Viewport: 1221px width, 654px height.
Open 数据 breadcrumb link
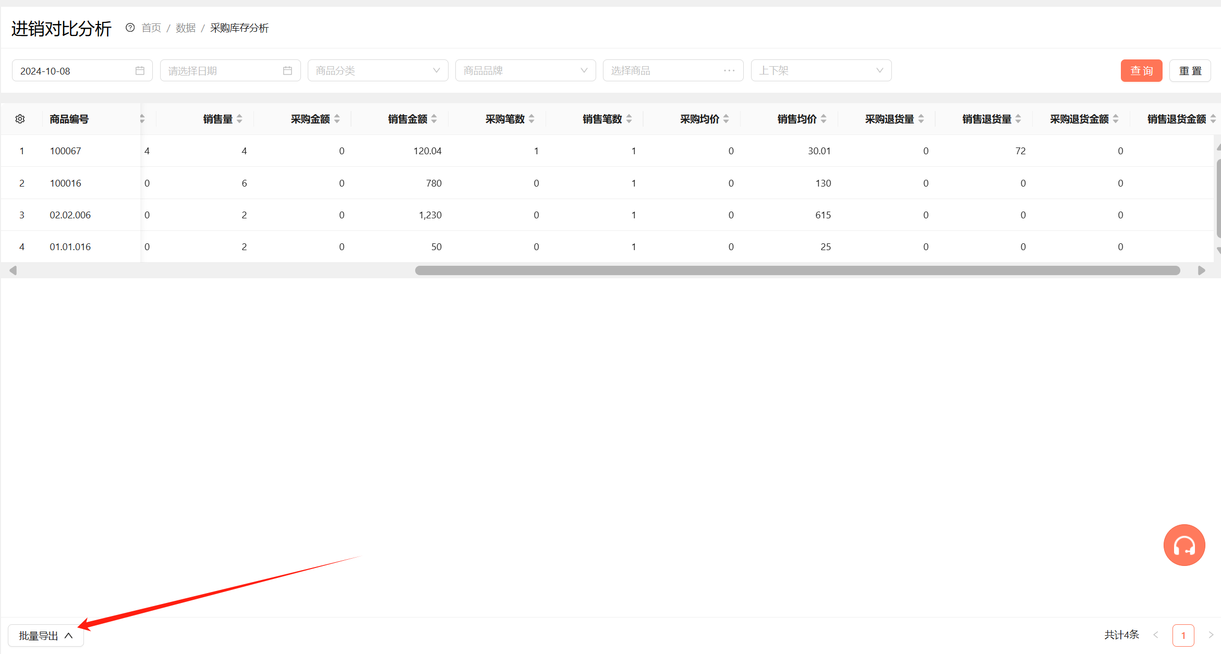[186, 28]
